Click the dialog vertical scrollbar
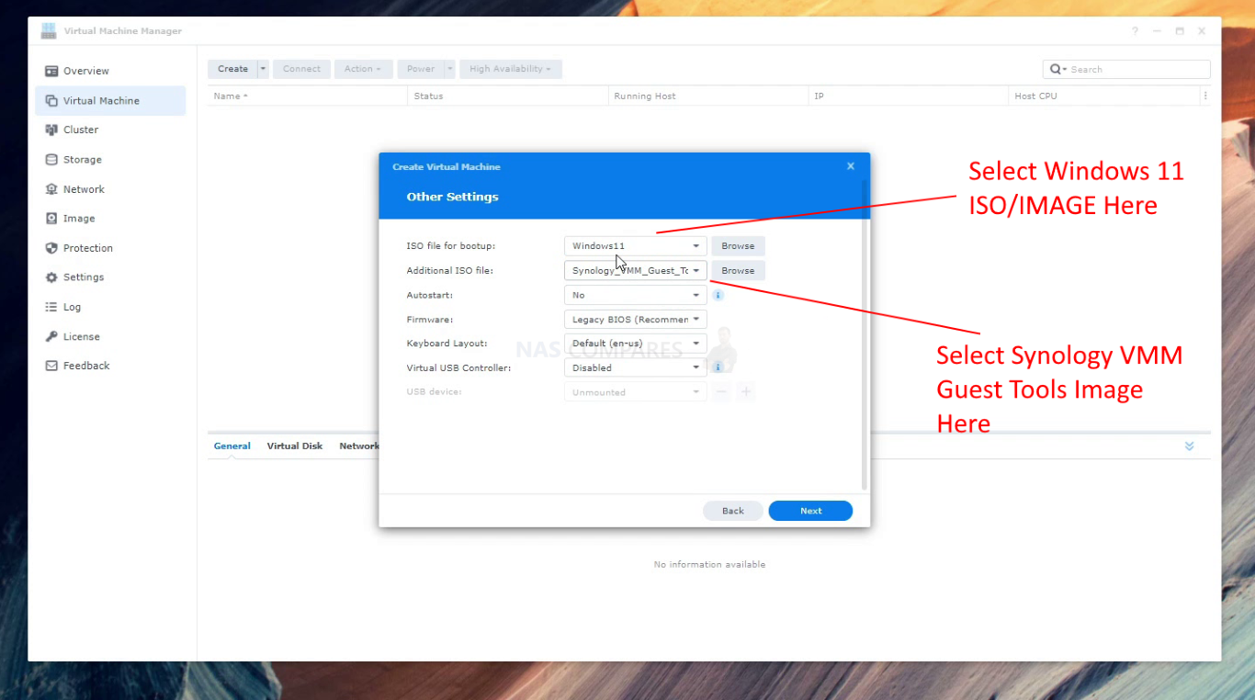This screenshot has height=700, width=1255. click(864, 335)
